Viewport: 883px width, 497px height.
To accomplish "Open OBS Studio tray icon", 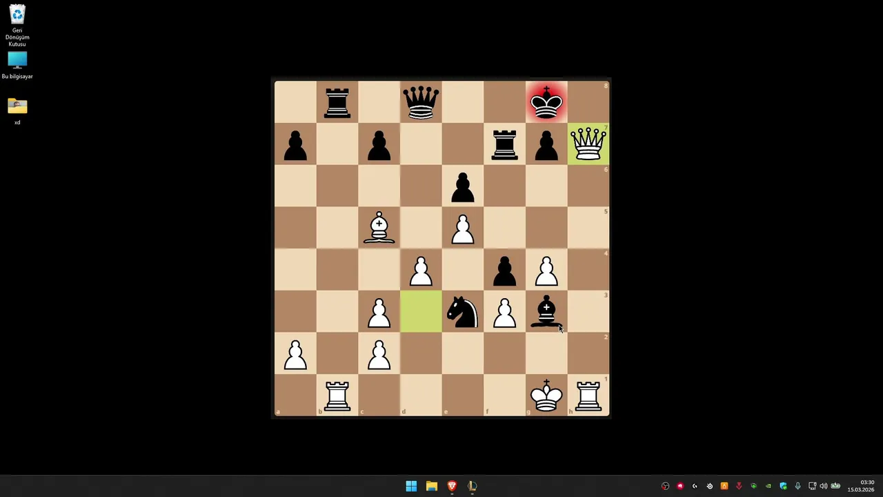I will 665,486.
